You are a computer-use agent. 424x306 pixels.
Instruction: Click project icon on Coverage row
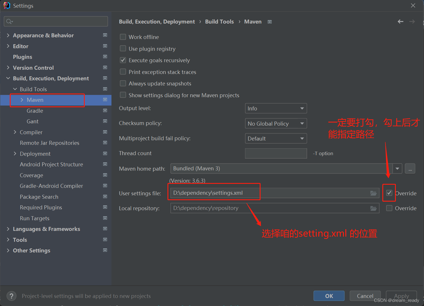[x=105, y=175]
